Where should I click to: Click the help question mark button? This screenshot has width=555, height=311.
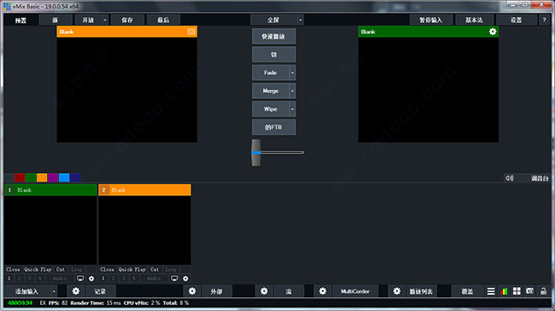click(544, 20)
